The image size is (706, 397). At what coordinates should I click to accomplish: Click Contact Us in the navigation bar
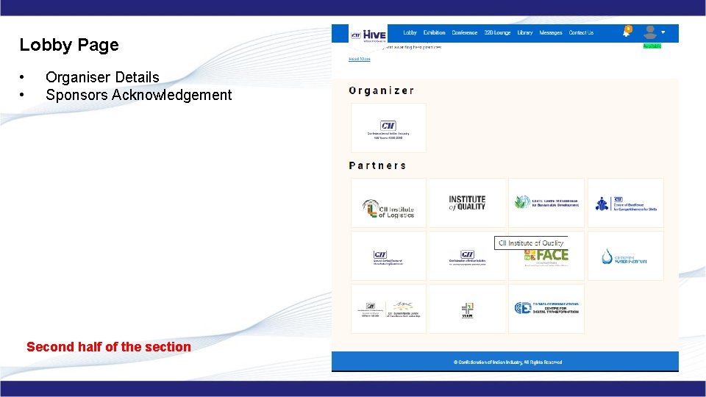(x=581, y=33)
